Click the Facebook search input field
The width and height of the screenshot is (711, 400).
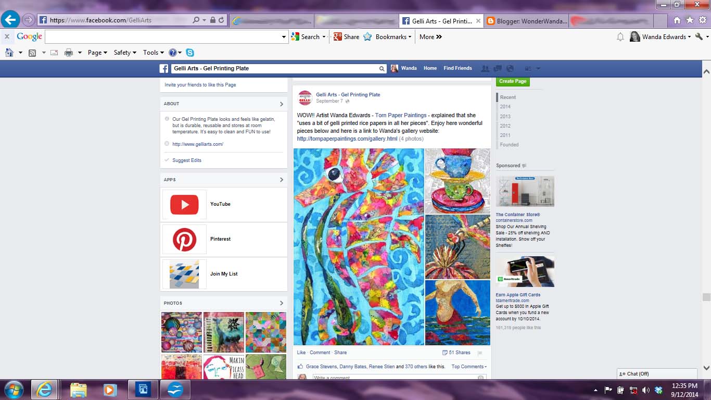click(x=274, y=68)
